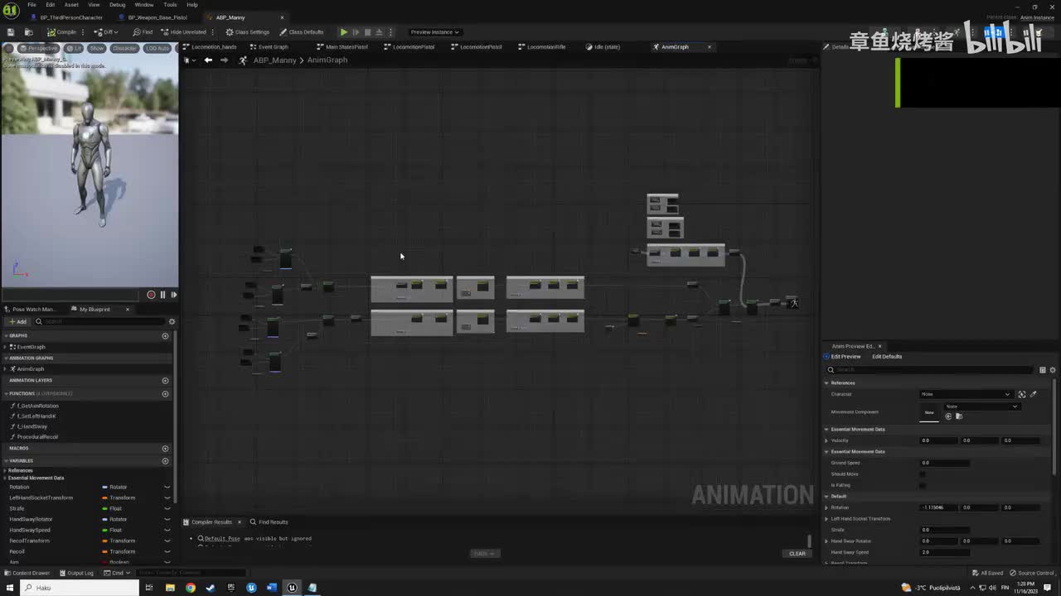The width and height of the screenshot is (1061, 596).
Task: Click the Compile button
Action: 62,32
